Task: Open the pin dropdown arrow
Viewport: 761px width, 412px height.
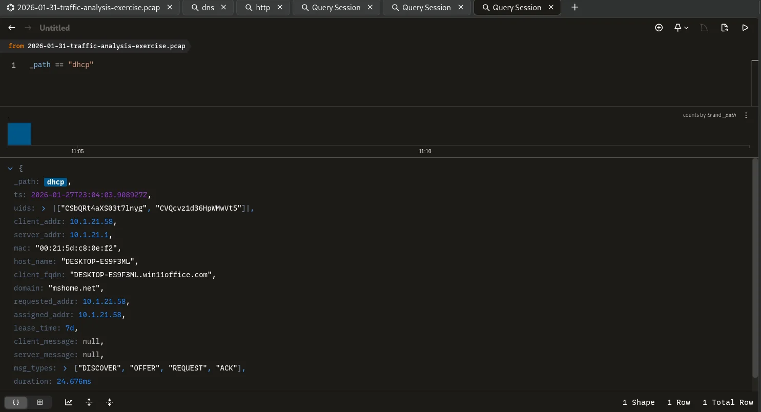Action: pos(686,28)
